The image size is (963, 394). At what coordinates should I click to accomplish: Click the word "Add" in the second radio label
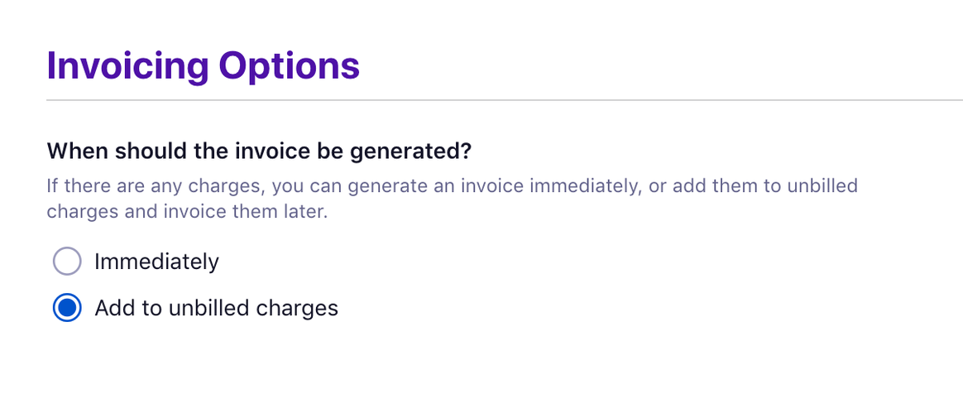[111, 308]
